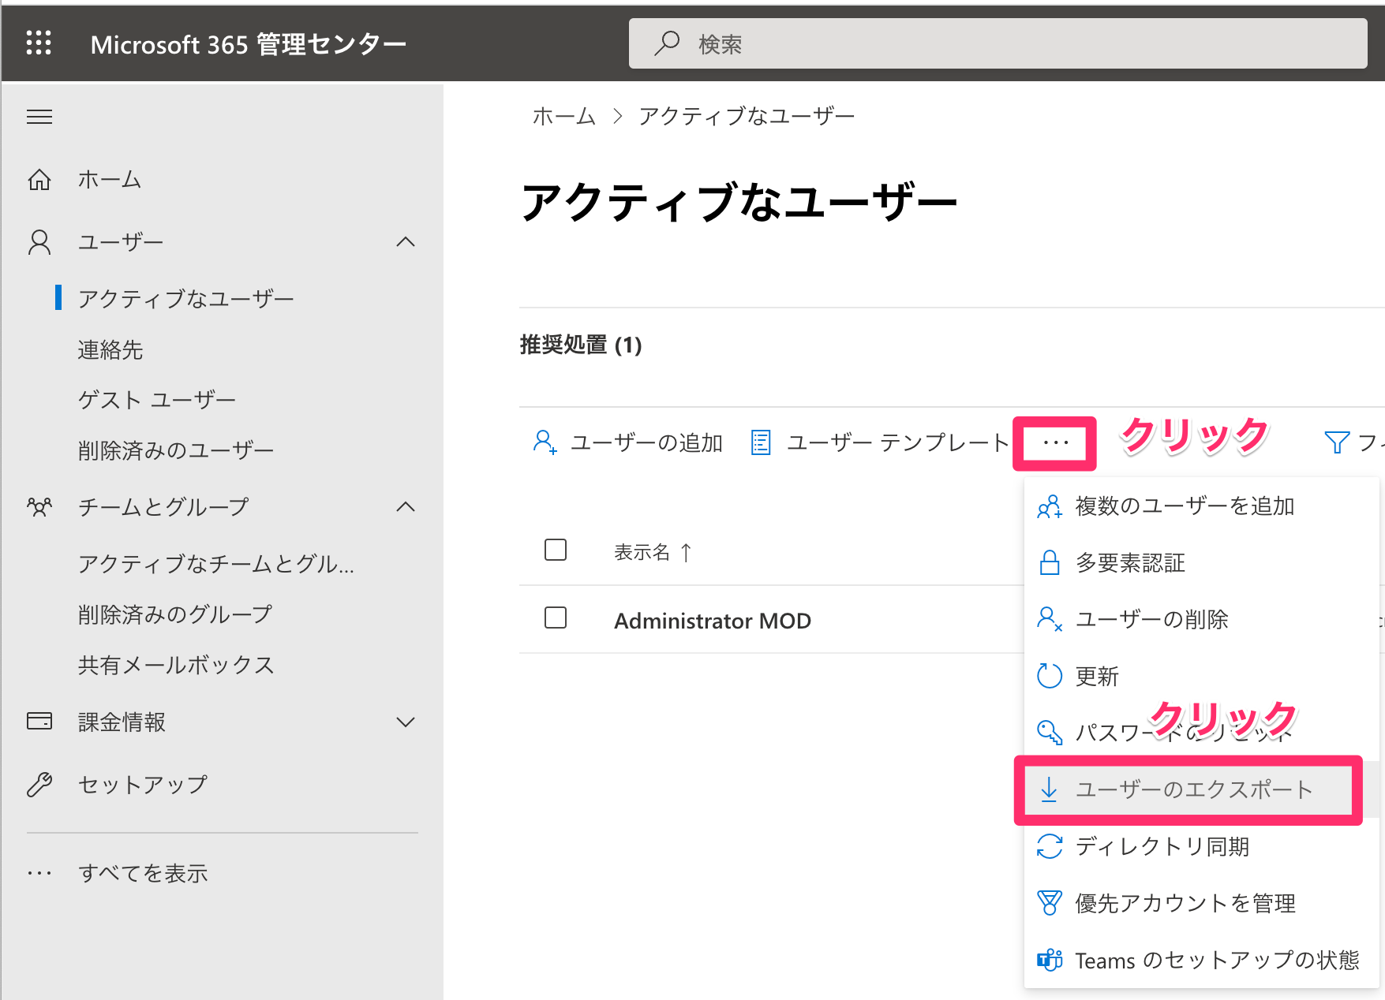Select 多要素認証 menu item
This screenshot has width=1385, height=1000.
point(1202,563)
